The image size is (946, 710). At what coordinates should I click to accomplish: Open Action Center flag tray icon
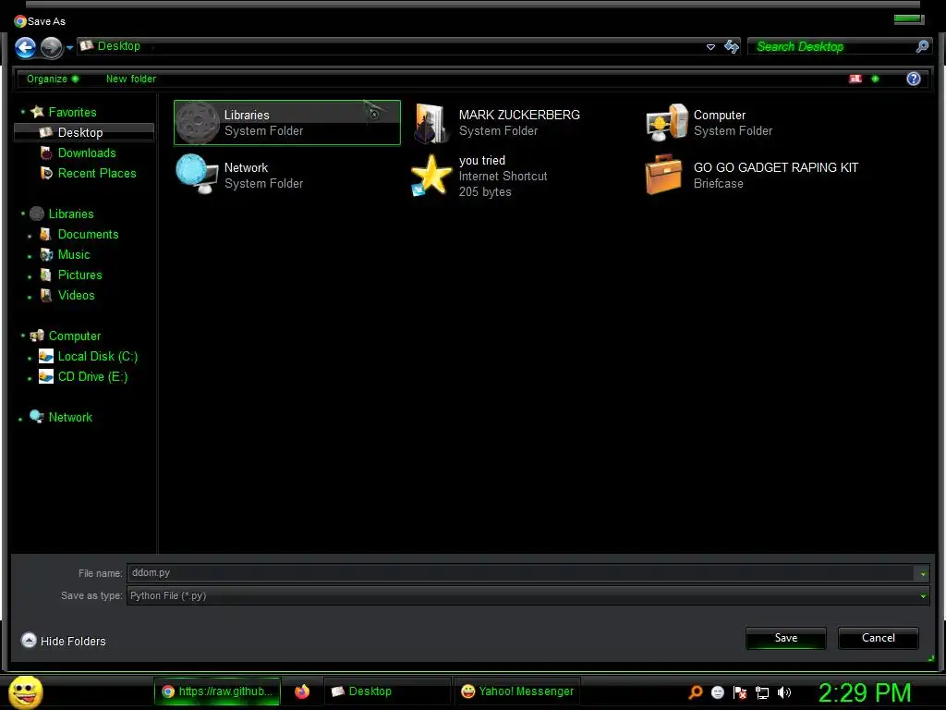[x=740, y=692]
